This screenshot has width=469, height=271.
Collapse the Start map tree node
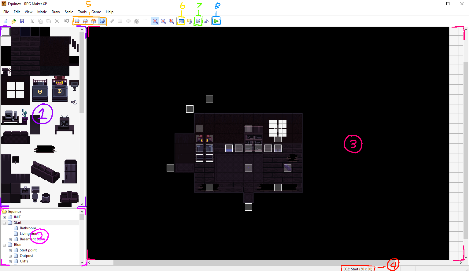(4, 223)
